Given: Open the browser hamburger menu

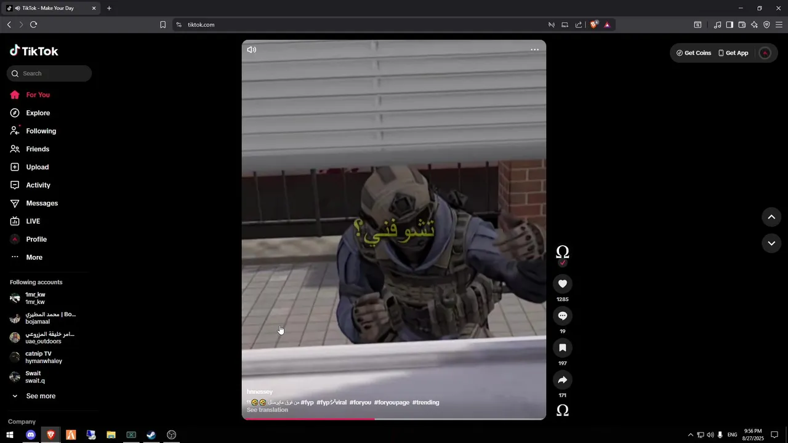Looking at the screenshot, I should tap(779, 25).
